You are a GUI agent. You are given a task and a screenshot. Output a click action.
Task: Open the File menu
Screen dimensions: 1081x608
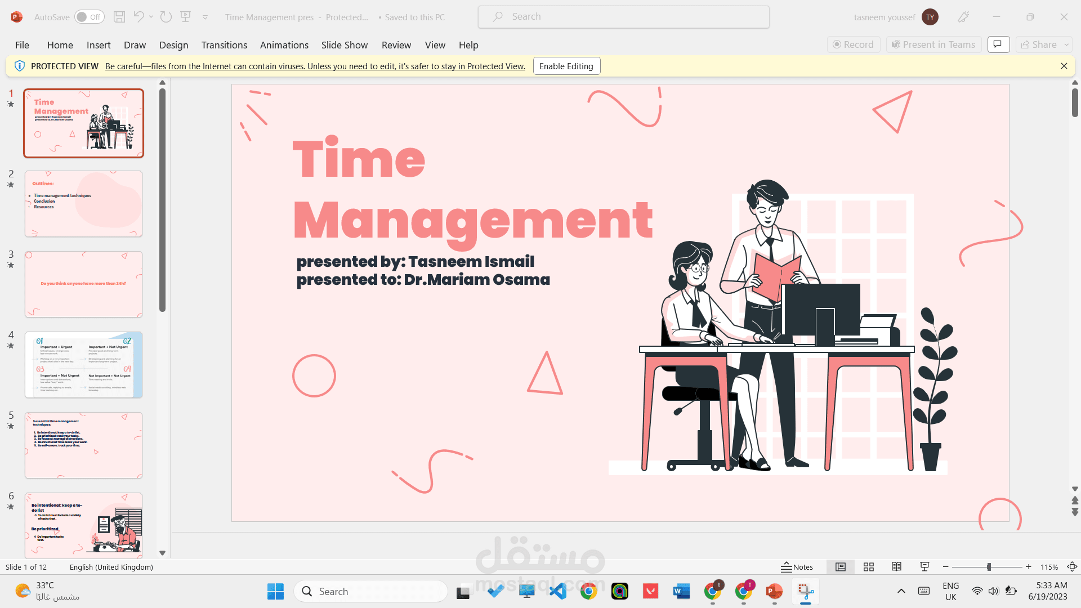pos(22,45)
